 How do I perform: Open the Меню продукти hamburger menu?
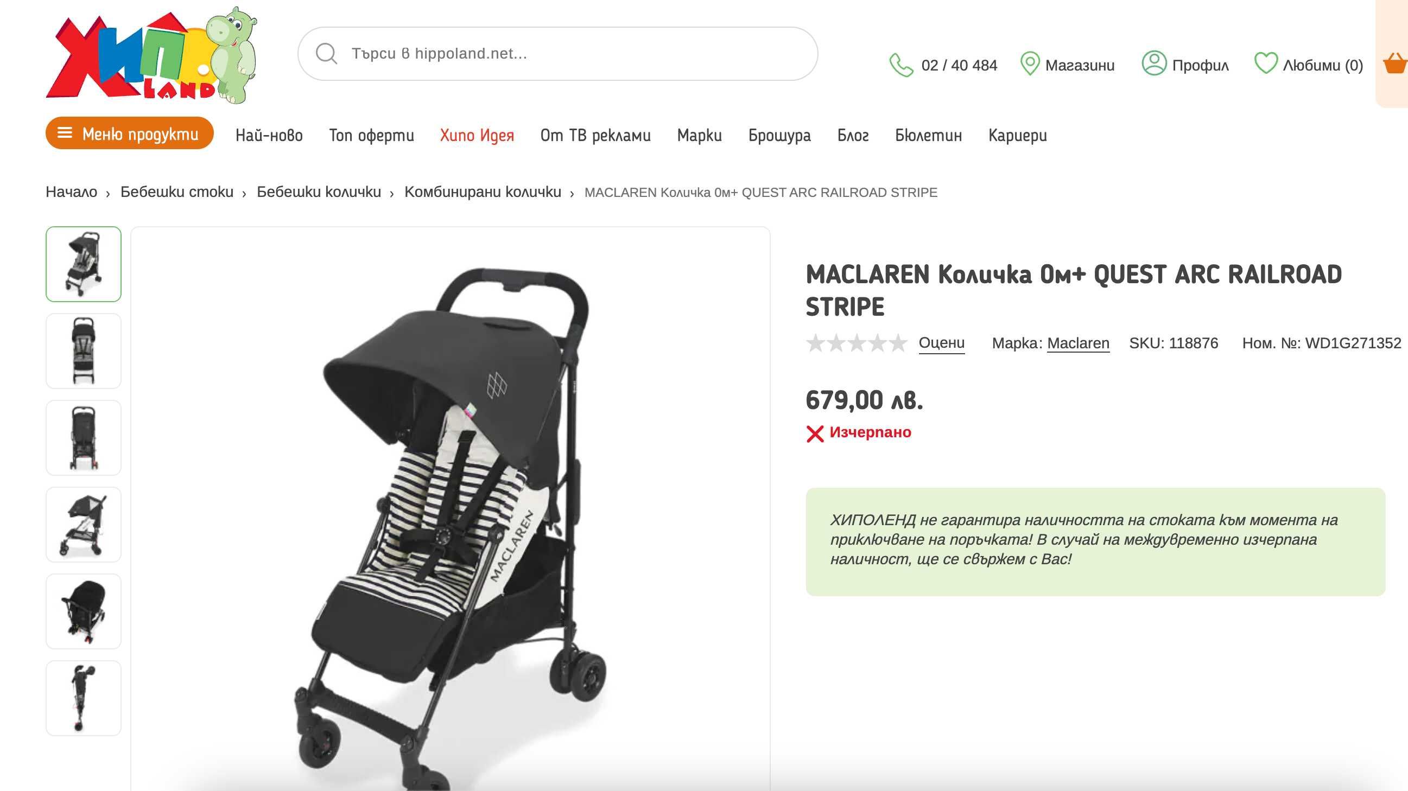(x=130, y=133)
